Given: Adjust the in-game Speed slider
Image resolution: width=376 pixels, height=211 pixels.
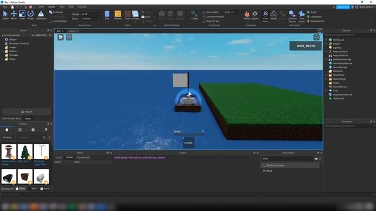Looking at the screenshot, I should (x=189, y=134).
